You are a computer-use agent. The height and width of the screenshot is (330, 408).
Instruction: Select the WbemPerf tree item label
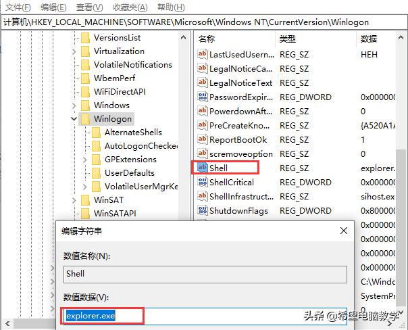coord(114,78)
